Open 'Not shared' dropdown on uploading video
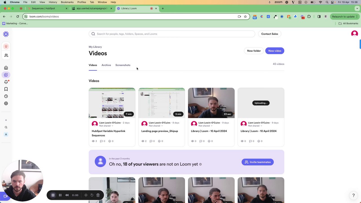Viewport: 361px width, 203px height. click(x=255, y=126)
